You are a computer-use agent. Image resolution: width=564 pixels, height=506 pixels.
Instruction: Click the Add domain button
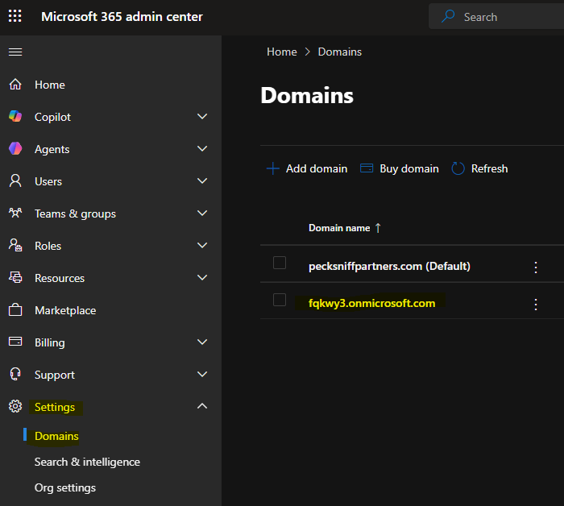(x=307, y=168)
